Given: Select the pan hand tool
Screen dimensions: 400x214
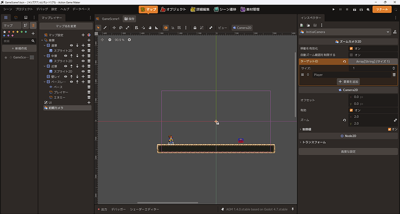Looking at the screenshot, I should pyautogui.click(x=150, y=28).
